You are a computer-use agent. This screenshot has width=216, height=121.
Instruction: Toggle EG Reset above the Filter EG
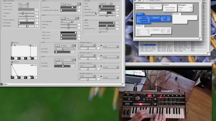(12, 43)
